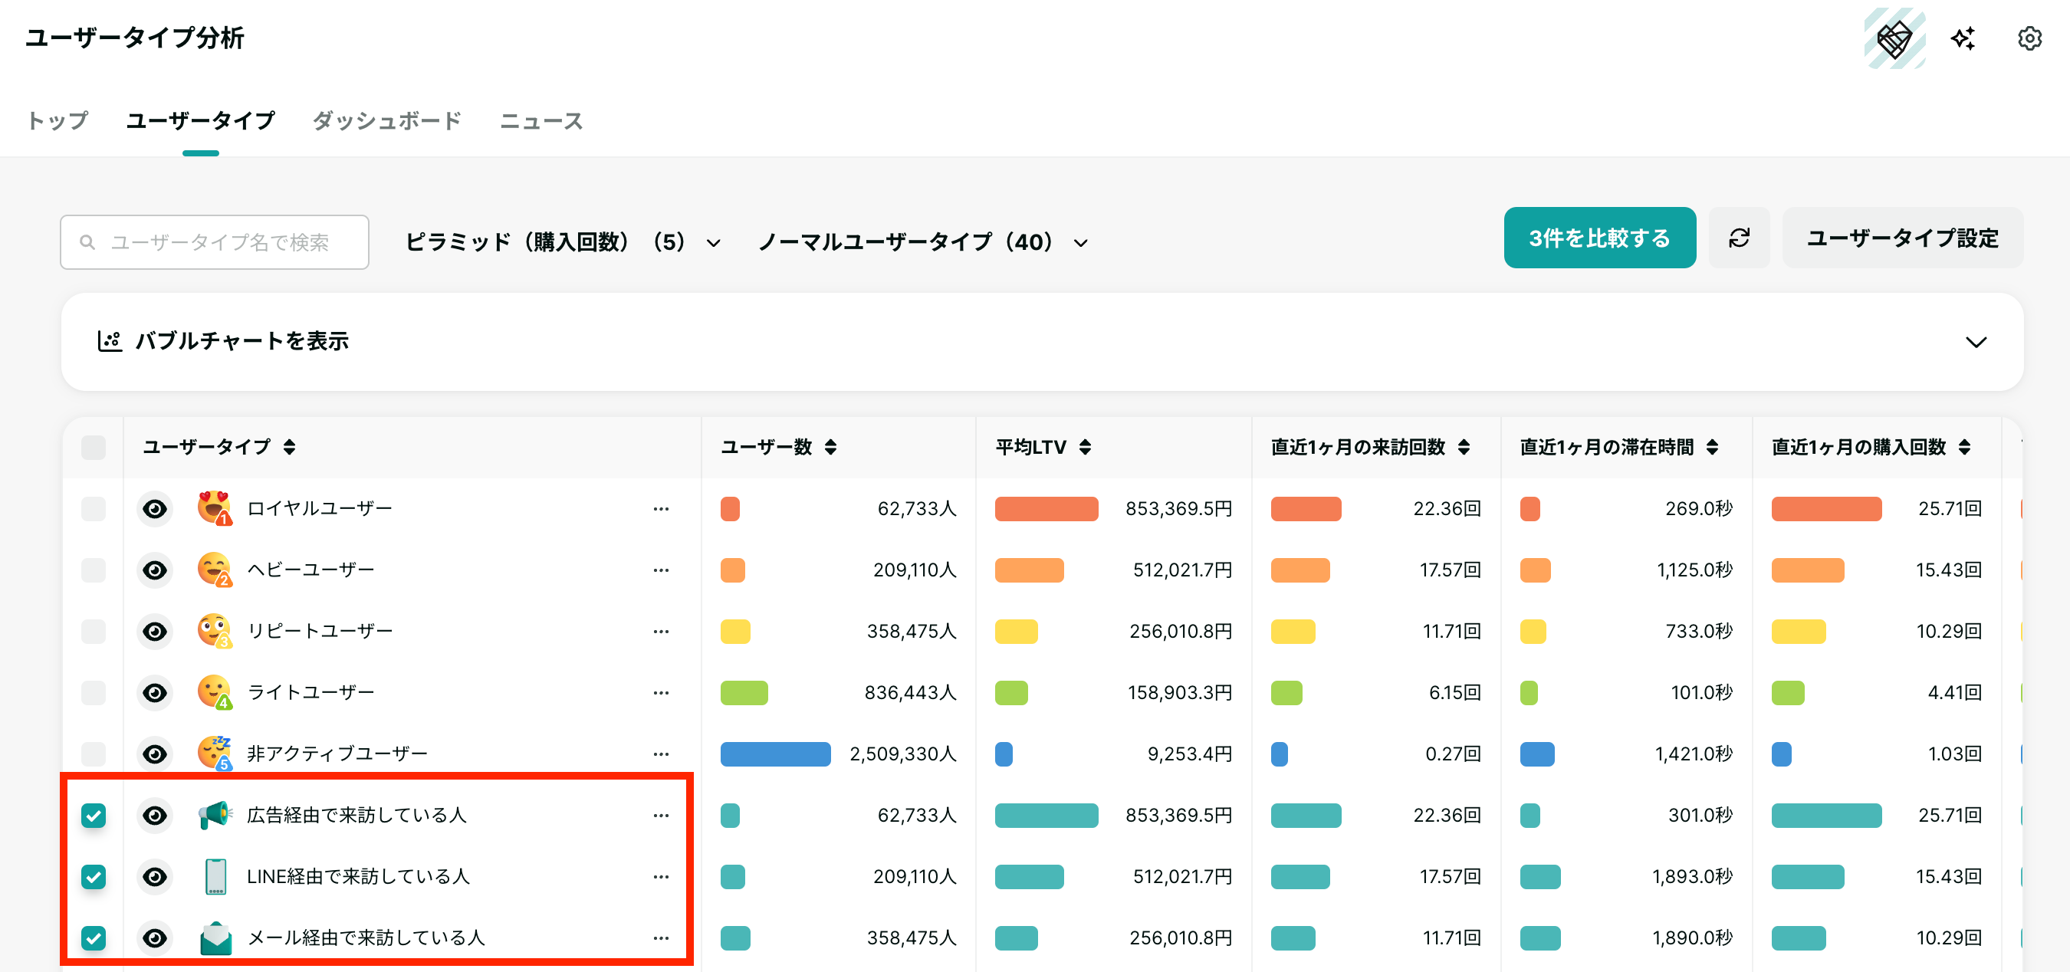
Task: Click 広告経由で来訪している人 name
Action: (x=356, y=815)
